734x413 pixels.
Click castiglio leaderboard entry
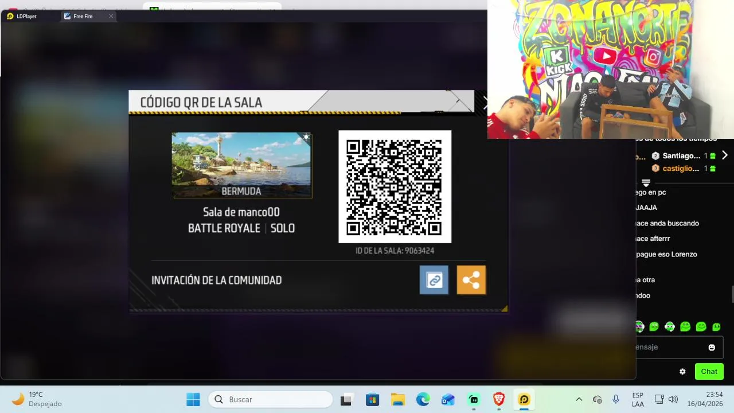click(684, 168)
